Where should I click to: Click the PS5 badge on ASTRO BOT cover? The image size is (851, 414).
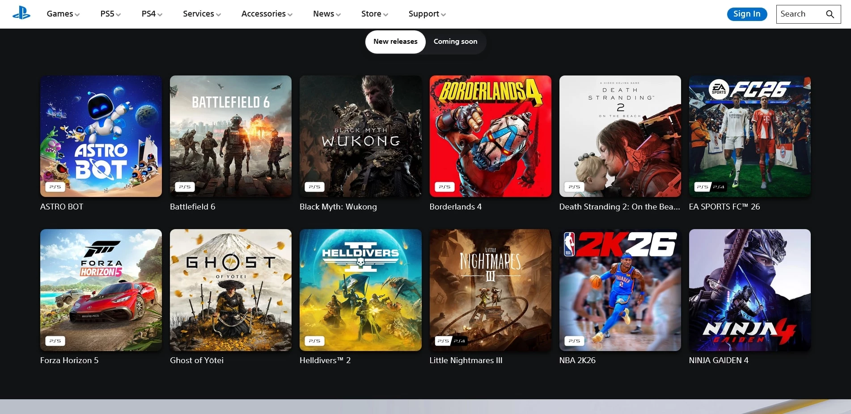(x=55, y=187)
